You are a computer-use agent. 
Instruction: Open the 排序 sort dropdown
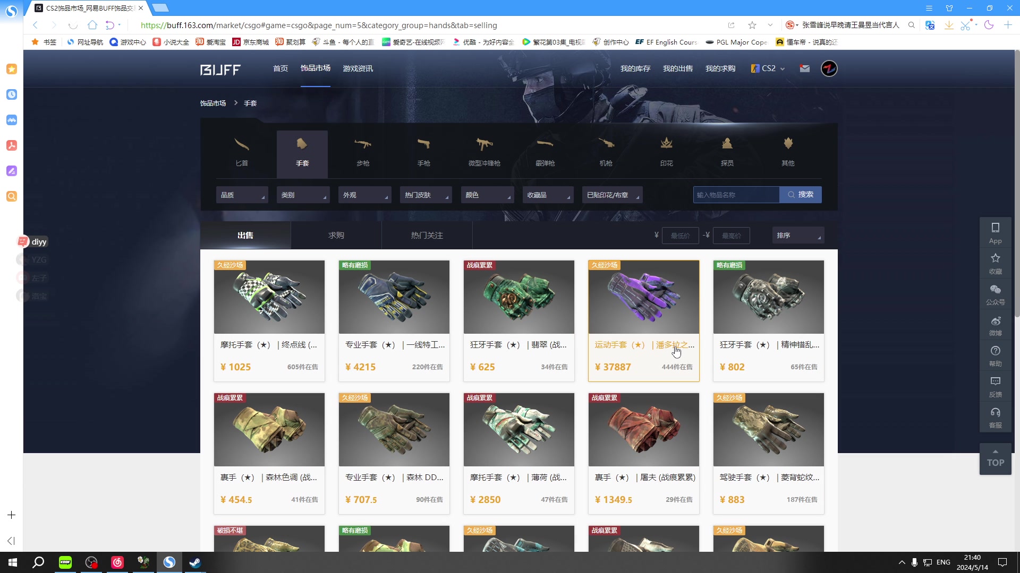797,236
